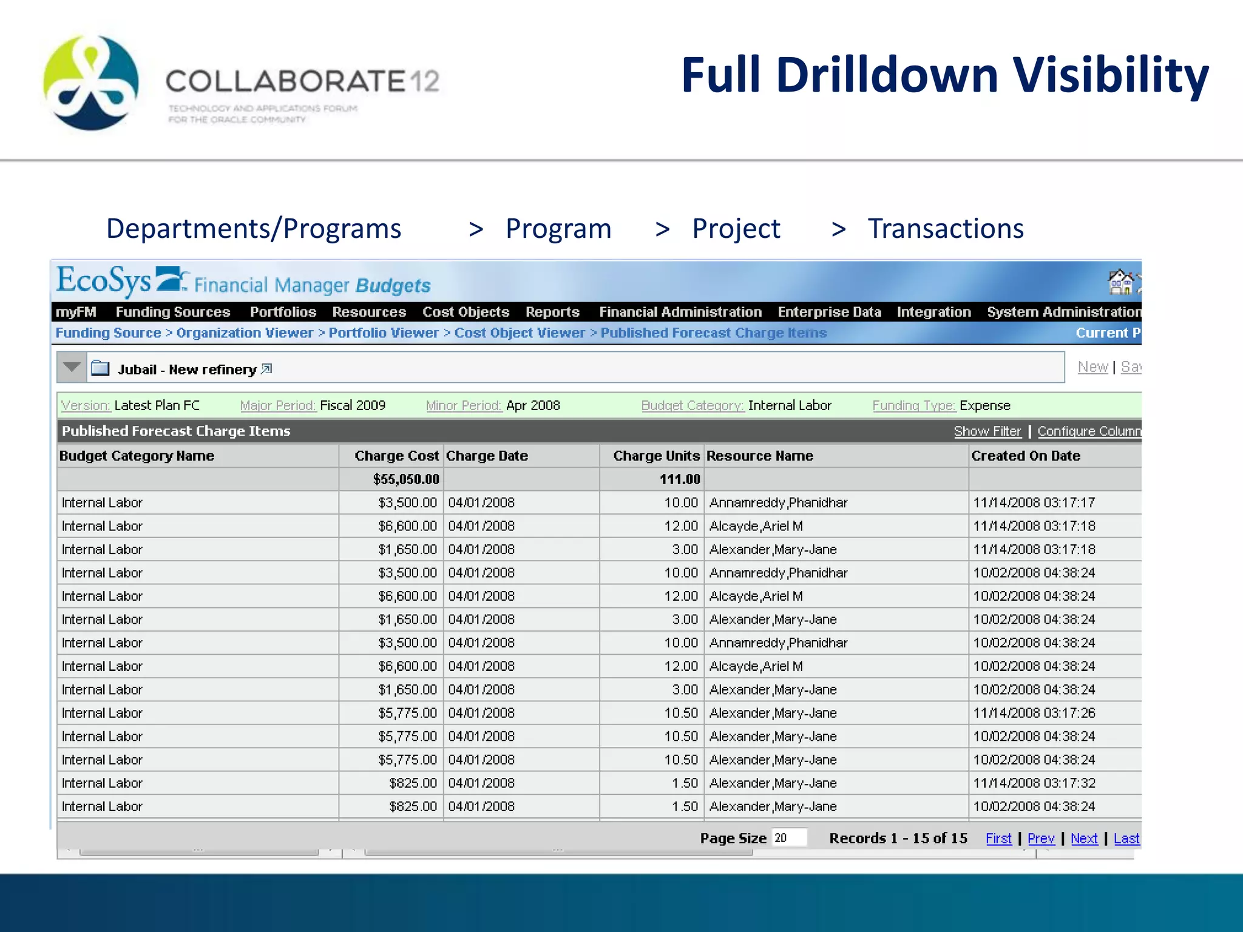Click the Show Filter link
The height and width of the screenshot is (932, 1243).
coord(987,431)
